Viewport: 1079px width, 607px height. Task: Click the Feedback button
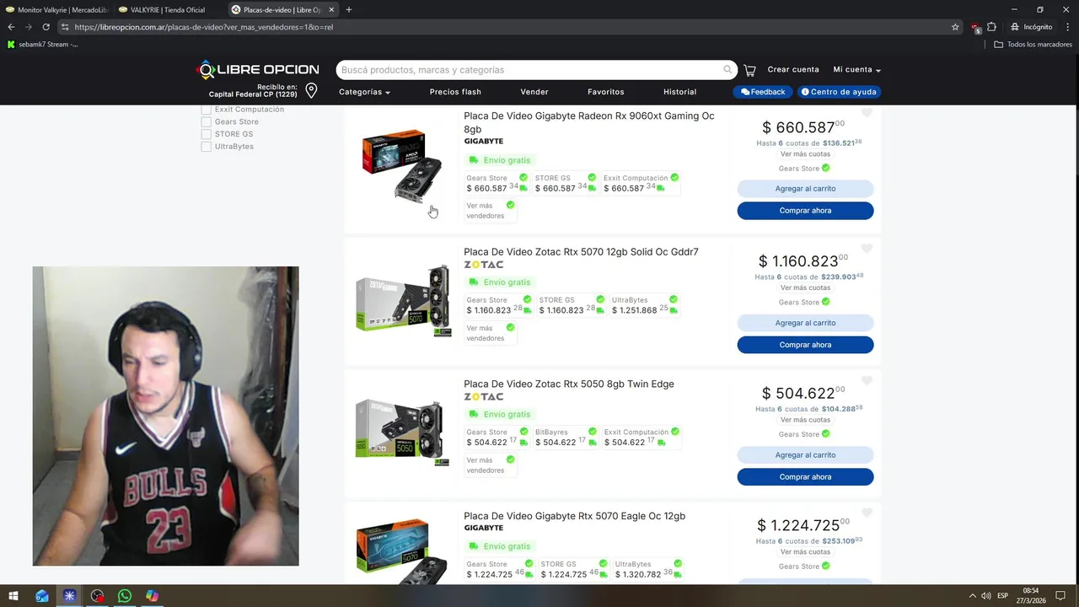coord(763,92)
